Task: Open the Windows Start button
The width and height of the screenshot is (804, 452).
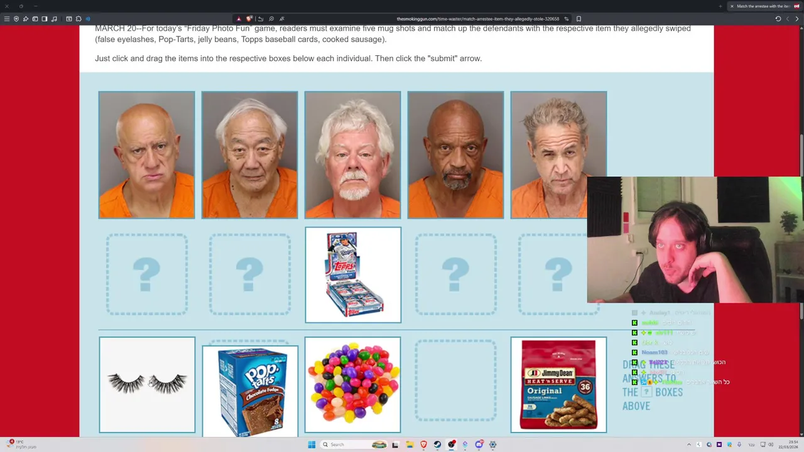Action: point(312,444)
